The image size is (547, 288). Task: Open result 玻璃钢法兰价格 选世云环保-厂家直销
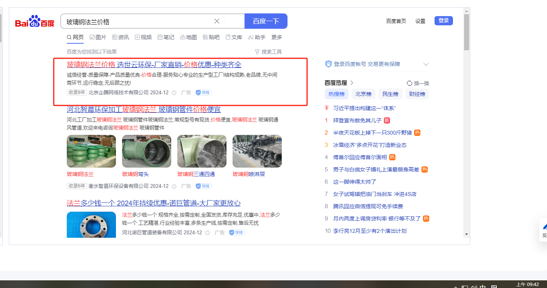pos(154,64)
